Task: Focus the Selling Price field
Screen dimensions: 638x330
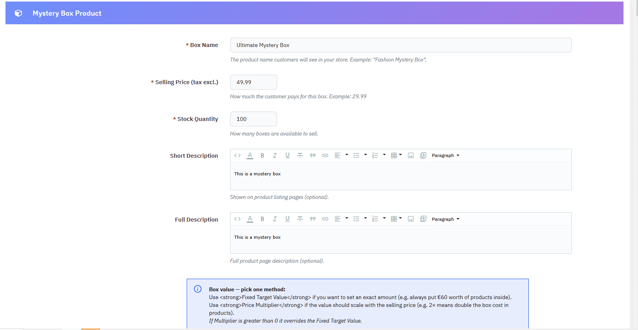Action: tap(253, 82)
